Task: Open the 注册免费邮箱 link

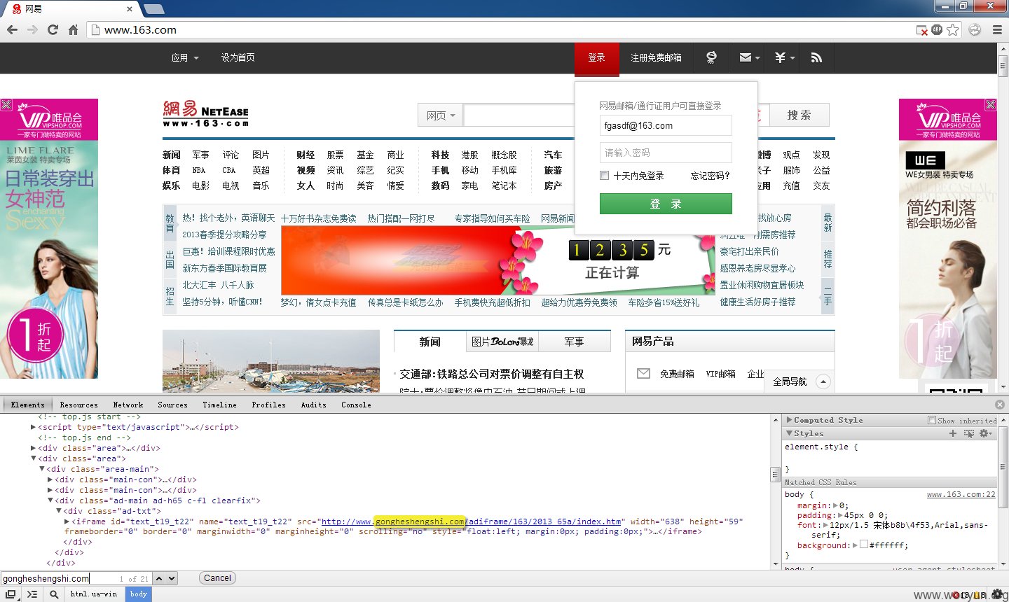Action: tap(656, 57)
